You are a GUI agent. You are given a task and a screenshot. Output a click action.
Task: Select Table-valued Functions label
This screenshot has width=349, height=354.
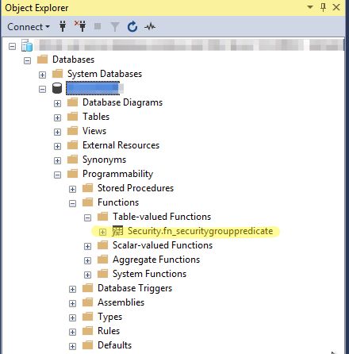coord(162,217)
